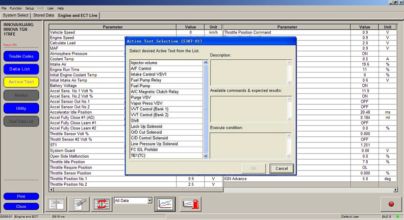Open the snapshot notes toolbar icon

[x=79, y=204]
